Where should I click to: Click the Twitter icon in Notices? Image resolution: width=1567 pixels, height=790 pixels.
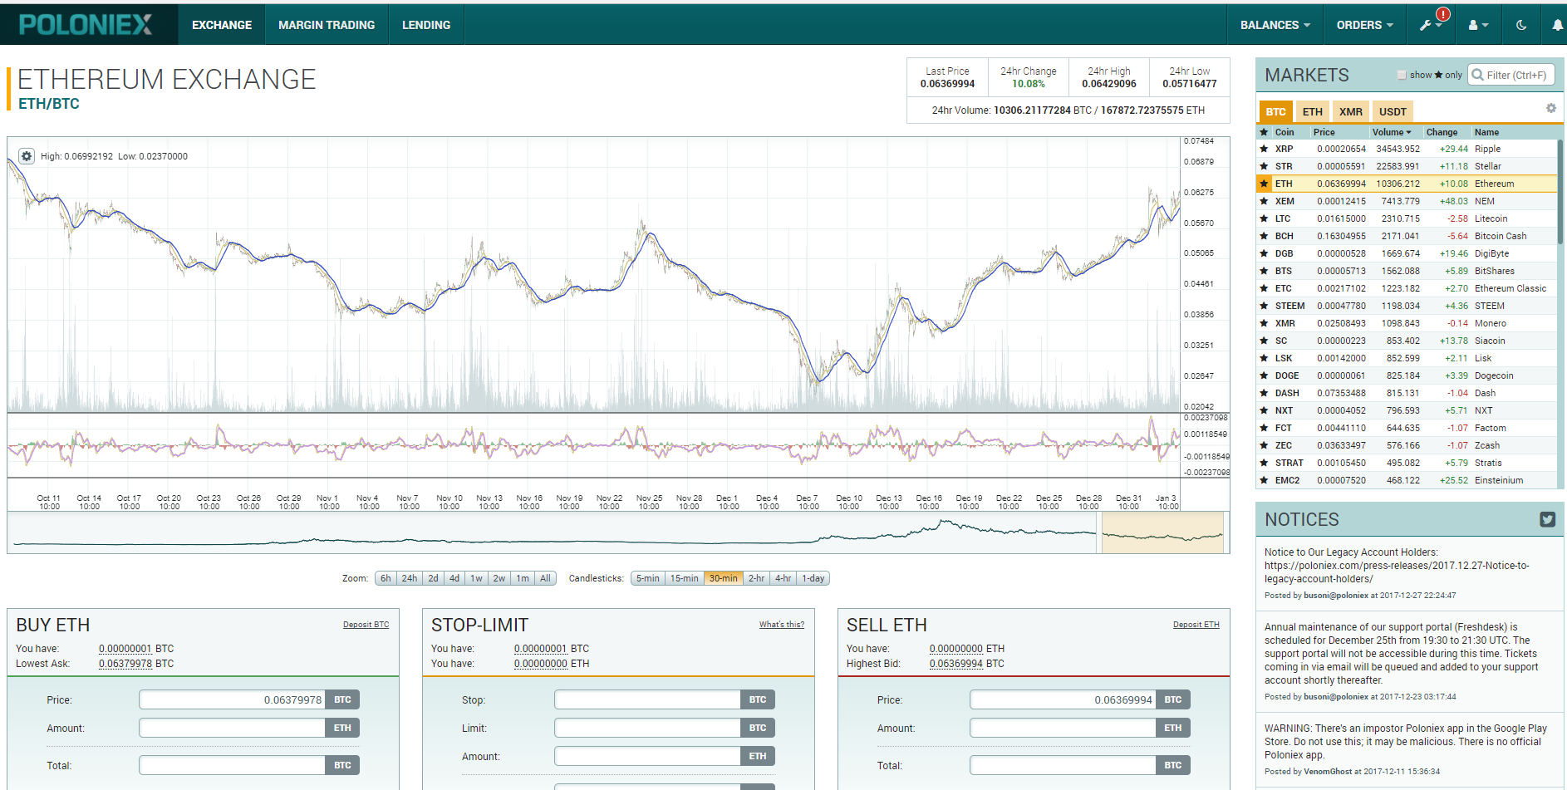click(1547, 519)
